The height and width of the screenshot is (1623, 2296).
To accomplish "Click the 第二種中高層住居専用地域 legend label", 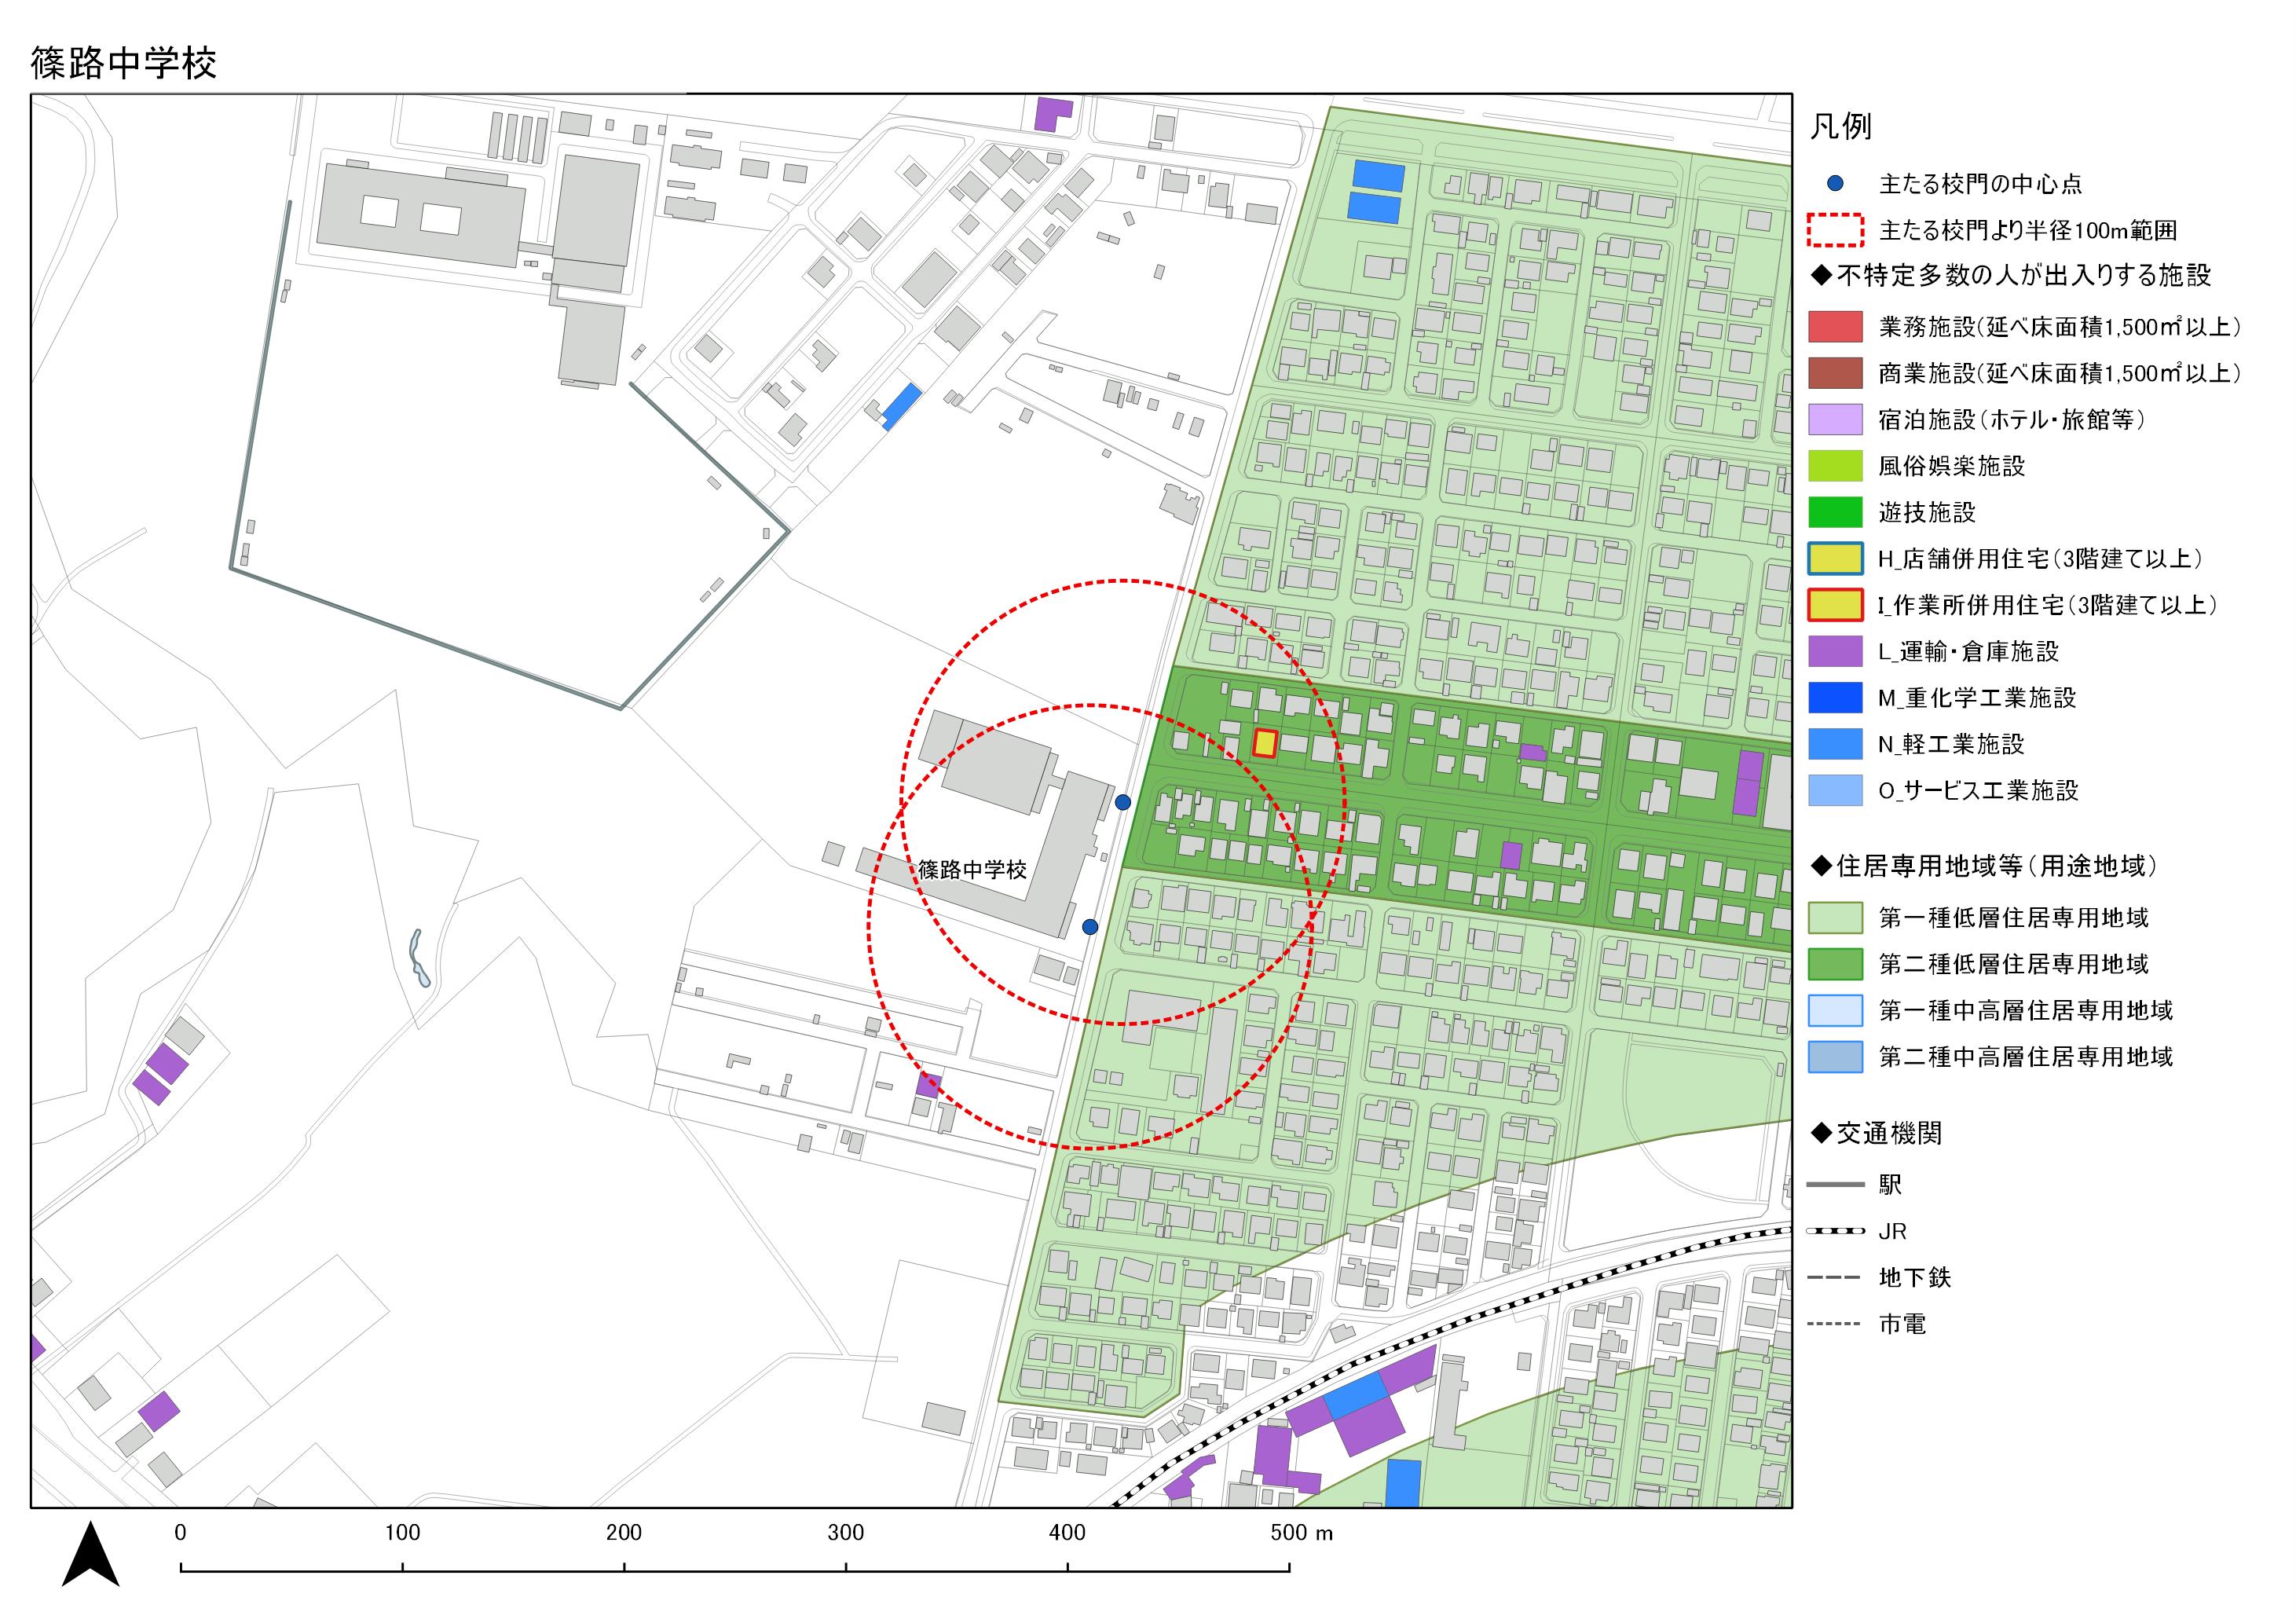I will coord(2026,1057).
